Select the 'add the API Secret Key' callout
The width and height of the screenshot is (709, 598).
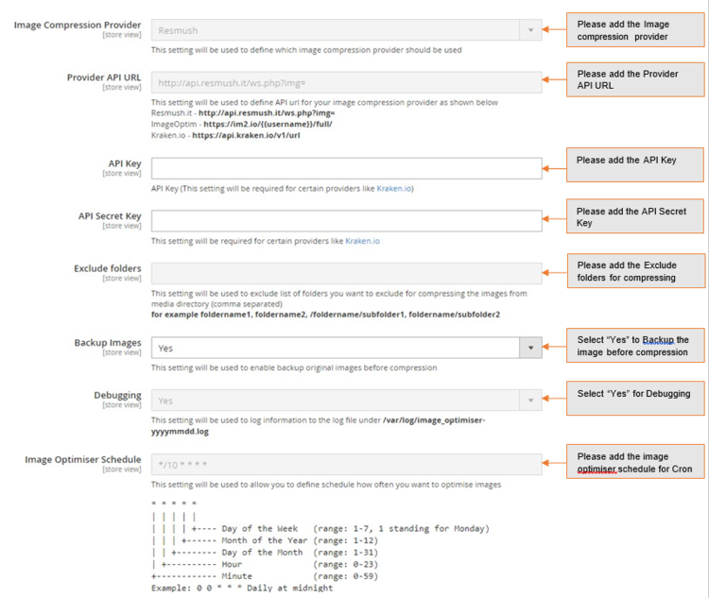pos(635,217)
